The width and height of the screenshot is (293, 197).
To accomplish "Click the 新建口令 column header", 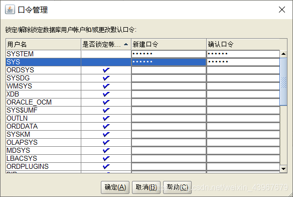I will click(x=169, y=44).
